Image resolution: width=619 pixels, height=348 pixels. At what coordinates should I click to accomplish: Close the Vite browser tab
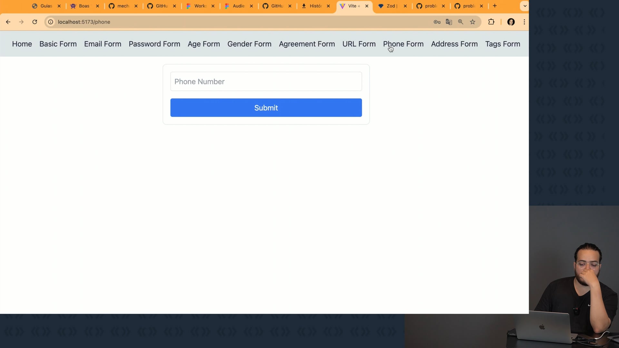(x=367, y=6)
